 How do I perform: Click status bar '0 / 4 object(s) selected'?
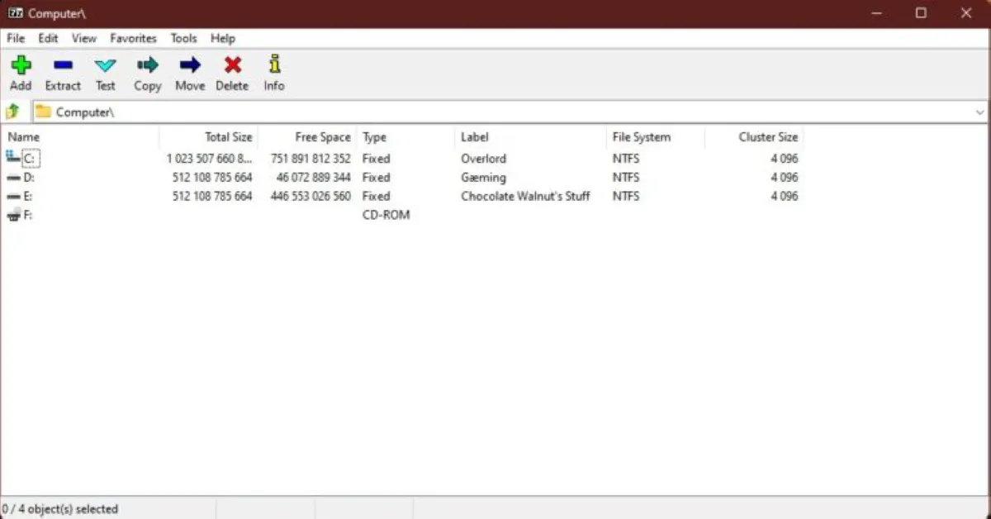[x=60, y=509]
